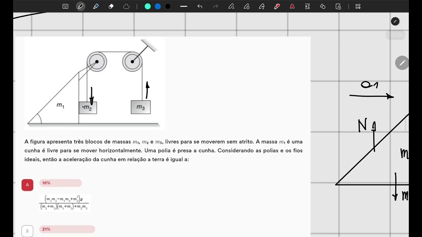This screenshot has width=422, height=237.
Task: Select the Lasso selection tool
Action: click(x=126, y=6)
